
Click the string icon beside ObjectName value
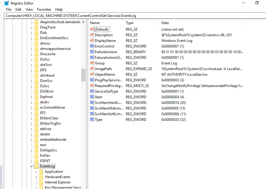(92, 74)
